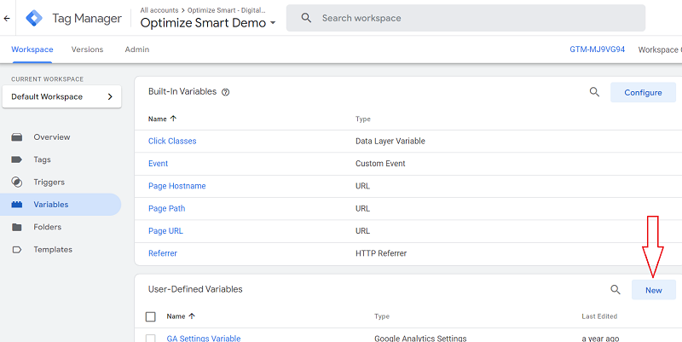Image resolution: width=682 pixels, height=342 pixels.
Task: Click the Templates outline icon
Action: (17, 250)
